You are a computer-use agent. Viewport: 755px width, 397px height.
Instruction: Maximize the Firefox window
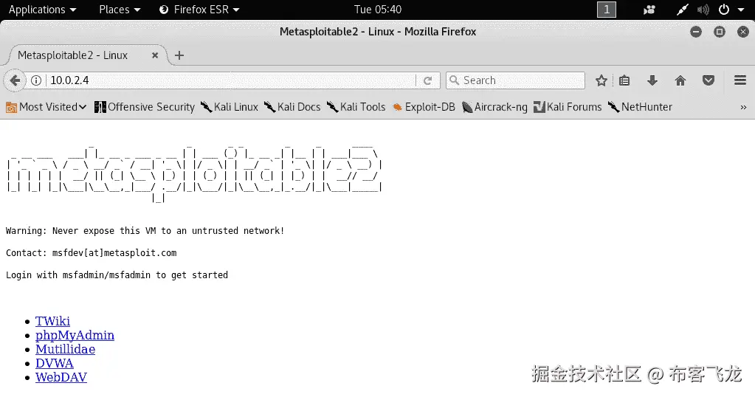tap(720, 32)
